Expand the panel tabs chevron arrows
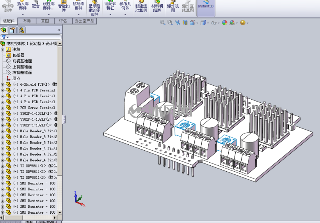320x223 pixels. [59, 30]
